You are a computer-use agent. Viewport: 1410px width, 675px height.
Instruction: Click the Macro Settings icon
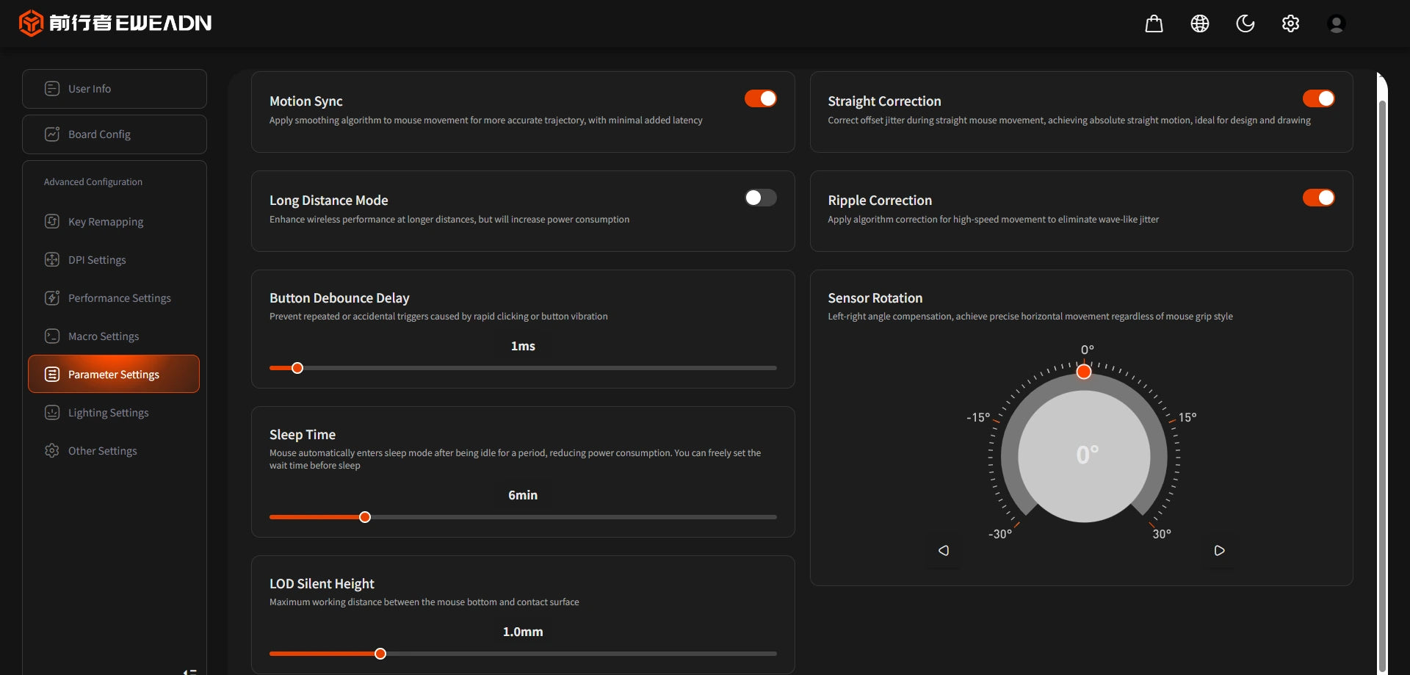pyautogui.click(x=52, y=336)
